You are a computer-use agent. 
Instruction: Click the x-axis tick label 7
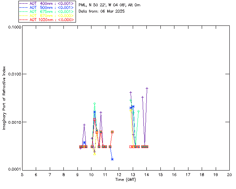click(50, 175)
